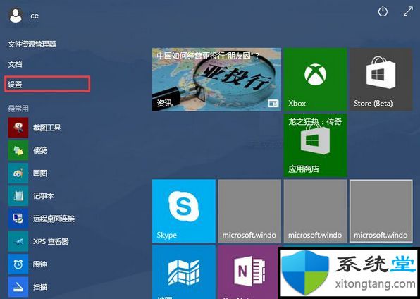Launch the 扫描 scan app icon
Image resolution: width=420 pixels, height=299 pixels.
pos(18,287)
